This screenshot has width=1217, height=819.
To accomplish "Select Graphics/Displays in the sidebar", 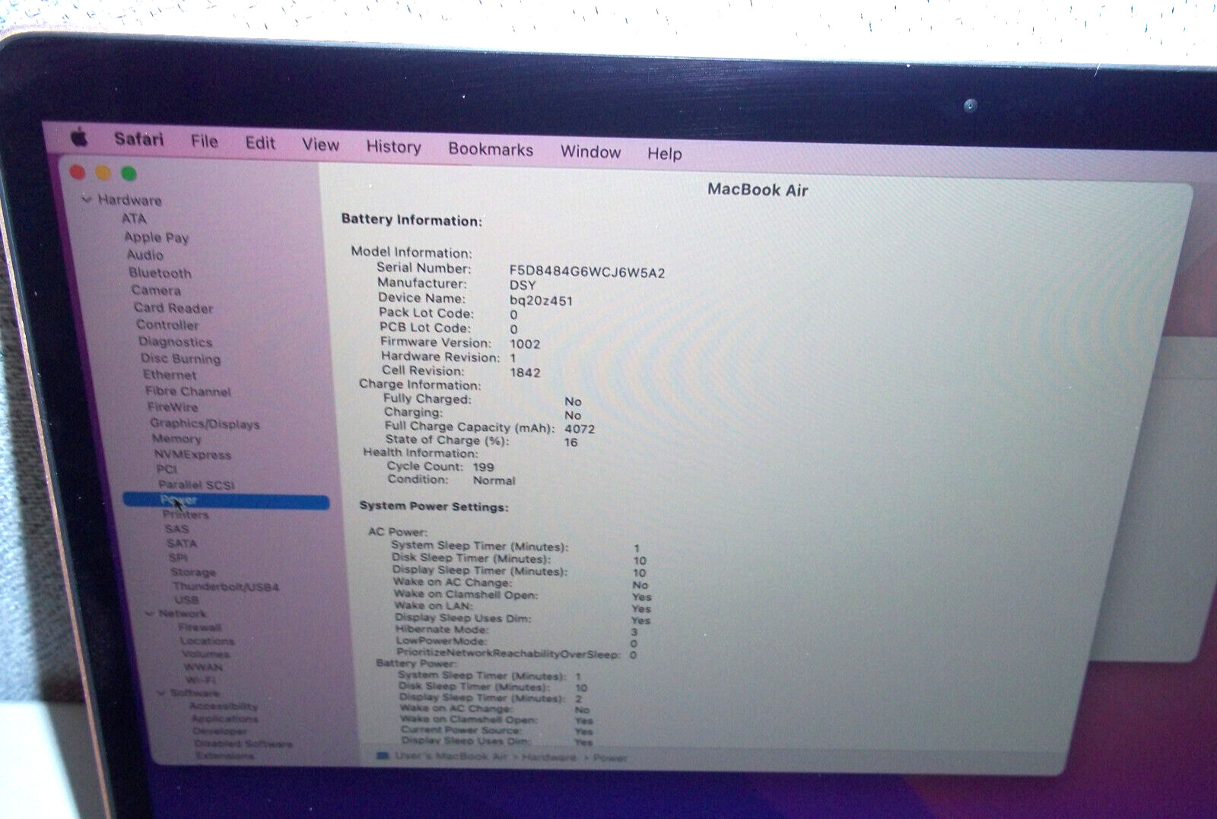I will [x=205, y=424].
